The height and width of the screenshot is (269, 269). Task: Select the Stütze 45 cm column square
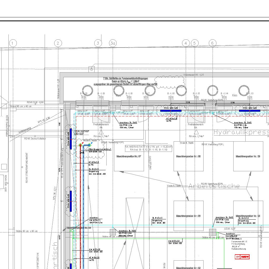click(x=213, y=232)
